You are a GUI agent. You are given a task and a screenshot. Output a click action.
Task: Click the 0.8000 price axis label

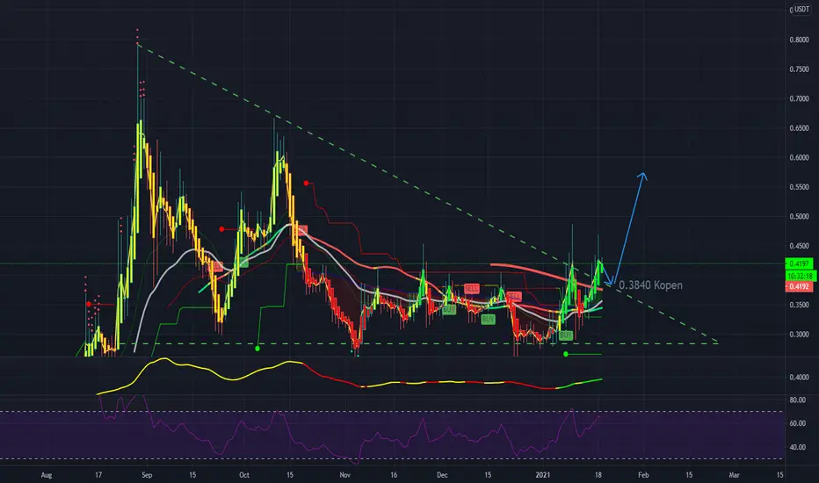point(799,40)
